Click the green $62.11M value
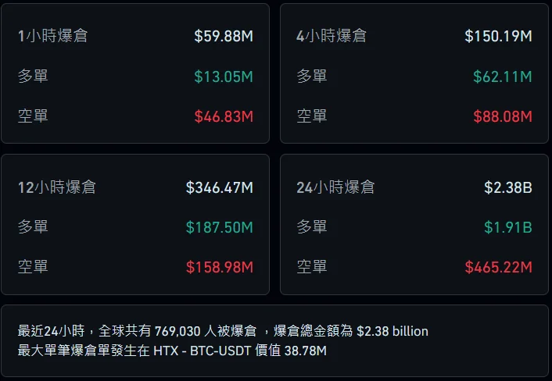 (502, 77)
